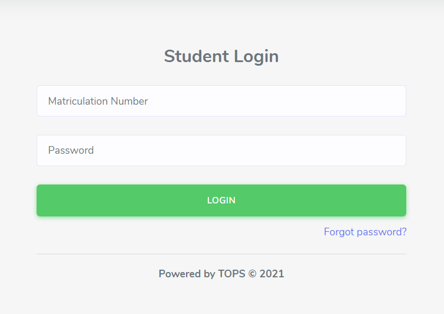Viewport: 444px width, 314px height.
Task: Click the © 2021 copyright text
Action: [266, 274]
